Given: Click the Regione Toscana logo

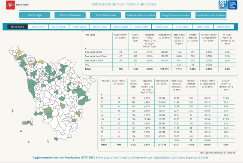Looking at the screenshot, I should tap(17, 5).
